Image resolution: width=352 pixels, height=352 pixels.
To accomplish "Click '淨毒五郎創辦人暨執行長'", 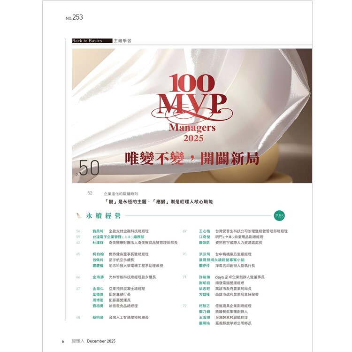I will point(235,266).
